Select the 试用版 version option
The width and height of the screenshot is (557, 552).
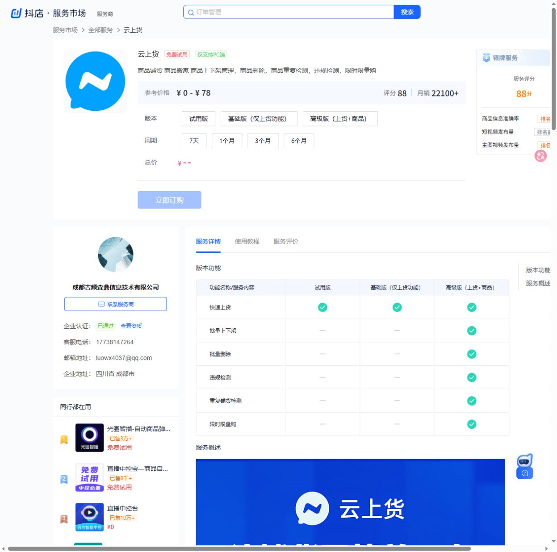click(199, 119)
